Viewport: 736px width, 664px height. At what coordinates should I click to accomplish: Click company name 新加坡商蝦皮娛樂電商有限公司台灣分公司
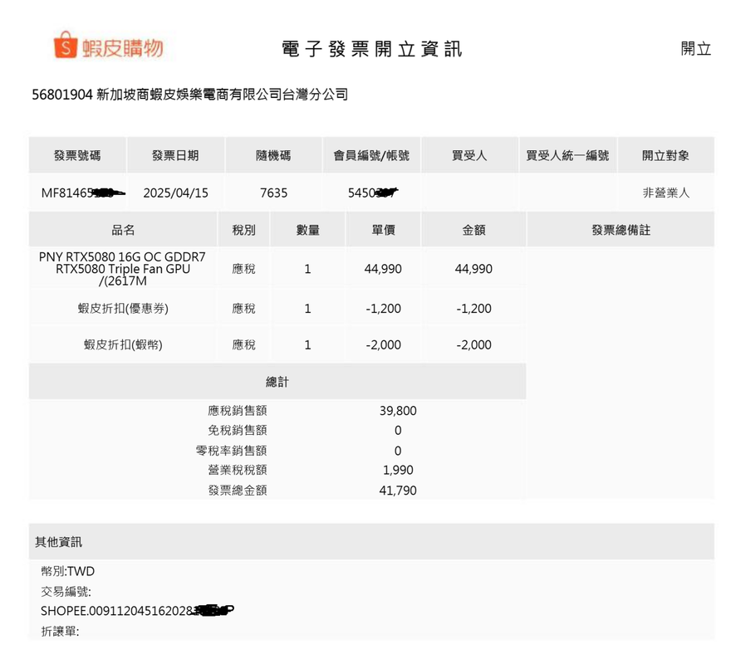pos(222,95)
